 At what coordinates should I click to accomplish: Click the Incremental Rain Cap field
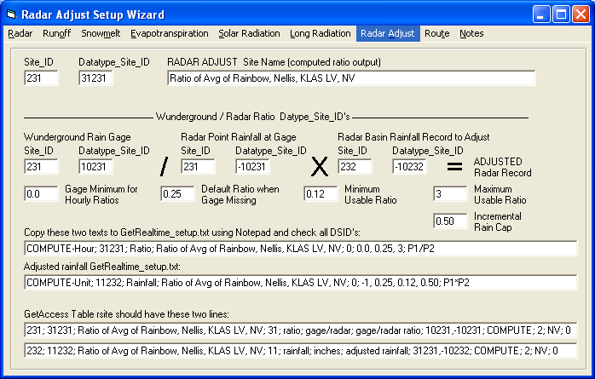(x=450, y=221)
